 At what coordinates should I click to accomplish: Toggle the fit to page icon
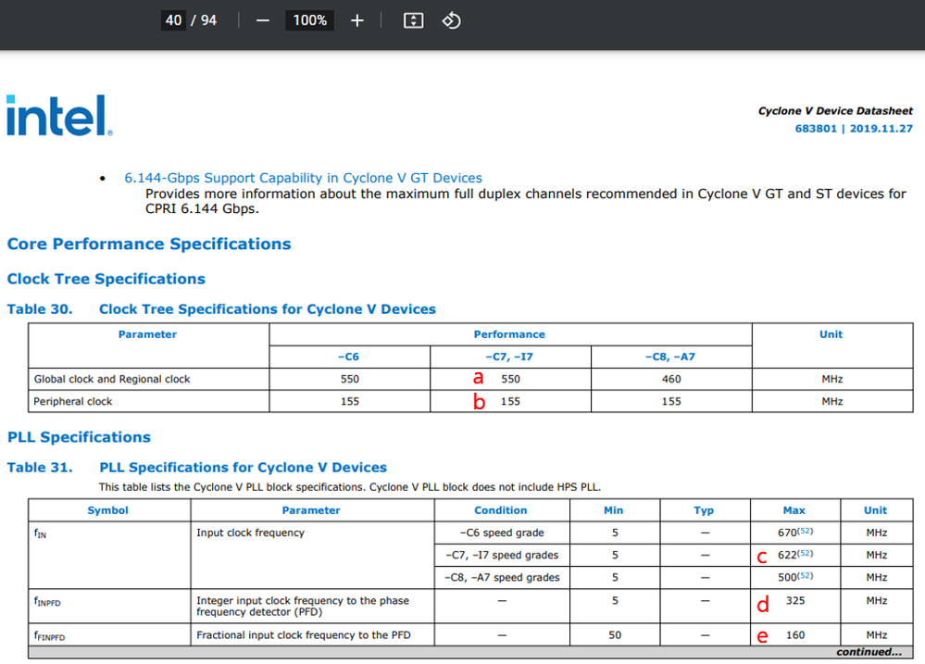(x=414, y=20)
